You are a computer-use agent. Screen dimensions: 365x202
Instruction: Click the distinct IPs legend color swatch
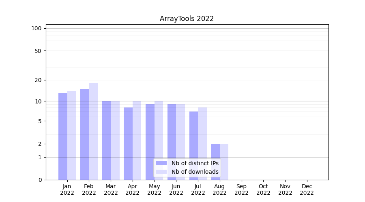[x=161, y=163]
